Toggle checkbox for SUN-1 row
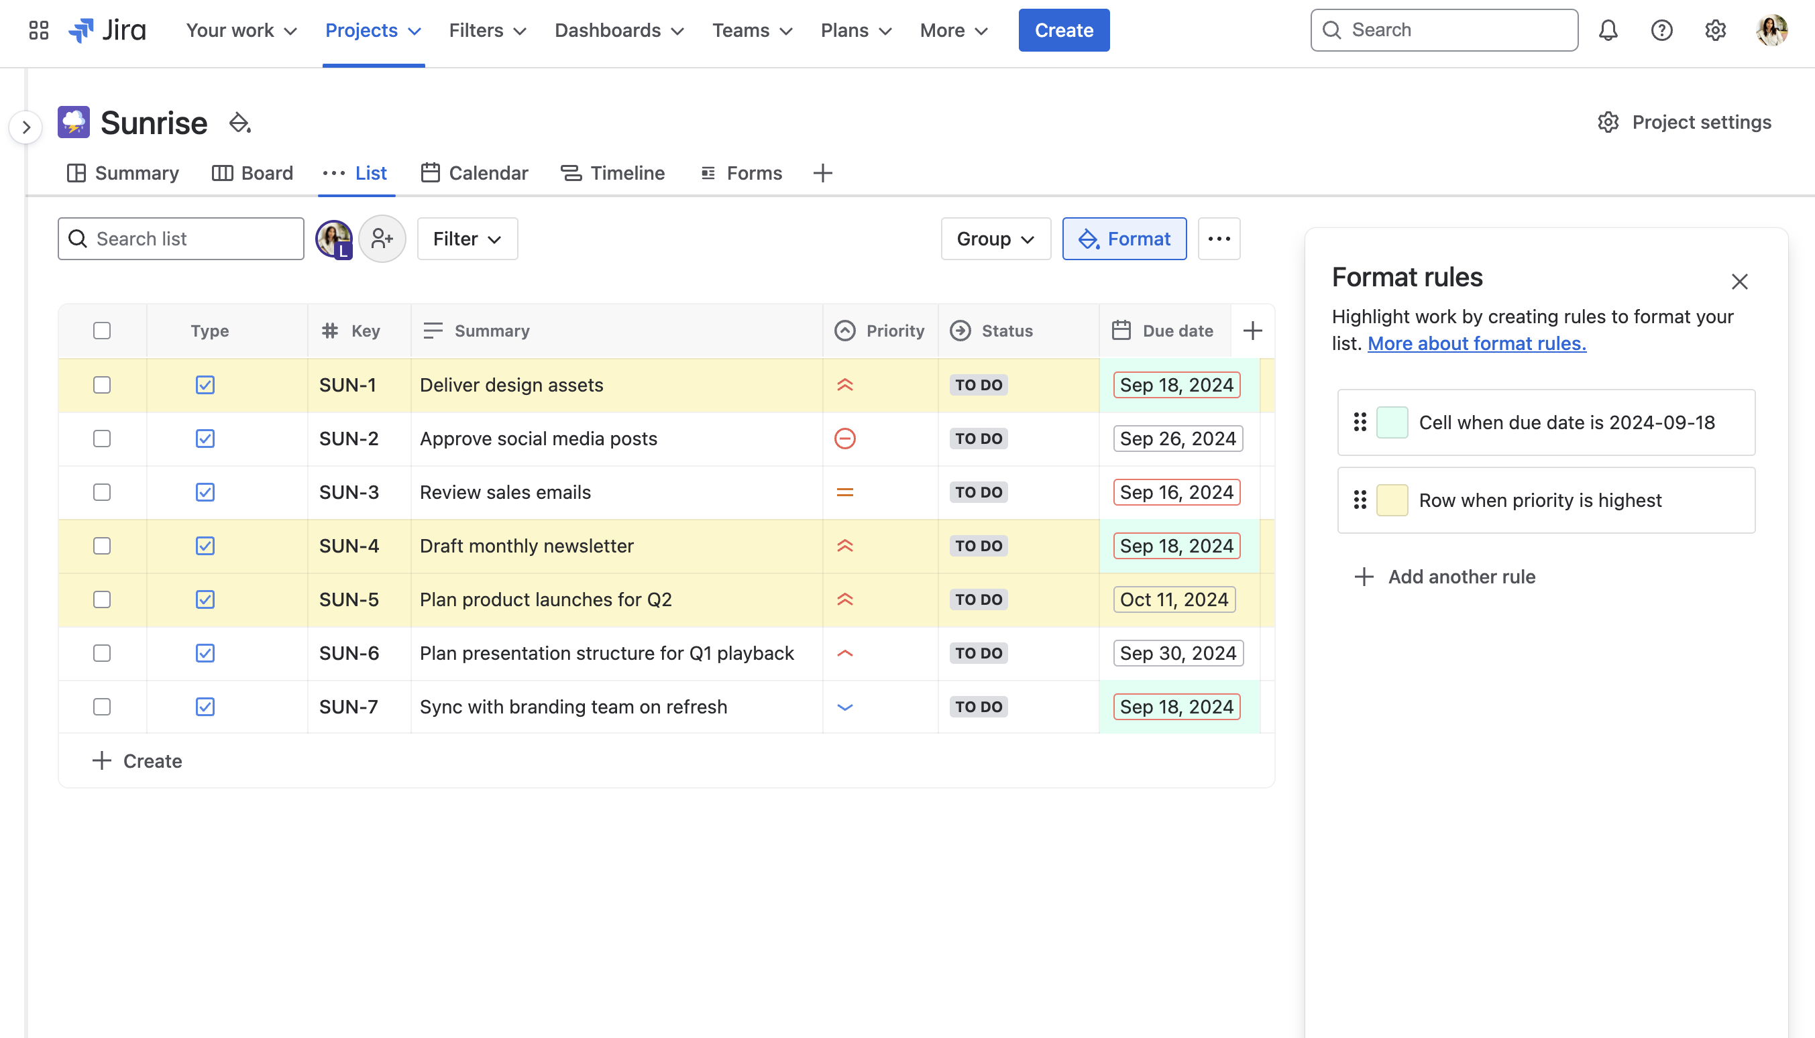Viewport: 1815px width, 1038px height. click(102, 385)
